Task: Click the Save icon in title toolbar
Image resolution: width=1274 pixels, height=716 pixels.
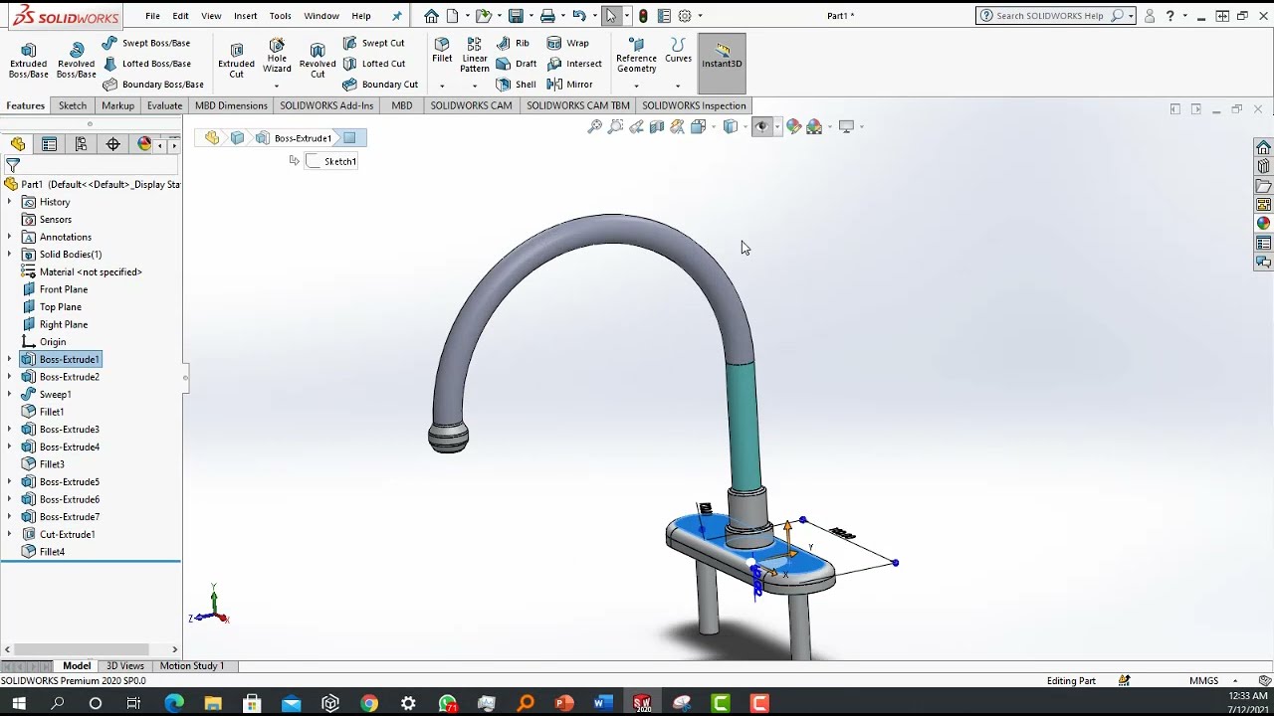Action: click(x=516, y=16)
